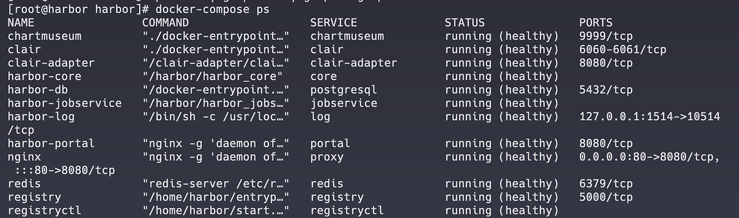Click the "harbor-portal" container name
The width and height of the screenshot is (739, 218).
click(x=51, y=143)
